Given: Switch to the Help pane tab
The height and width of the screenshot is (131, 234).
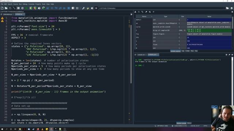Looking at the screenshot, I should [183, 51].
